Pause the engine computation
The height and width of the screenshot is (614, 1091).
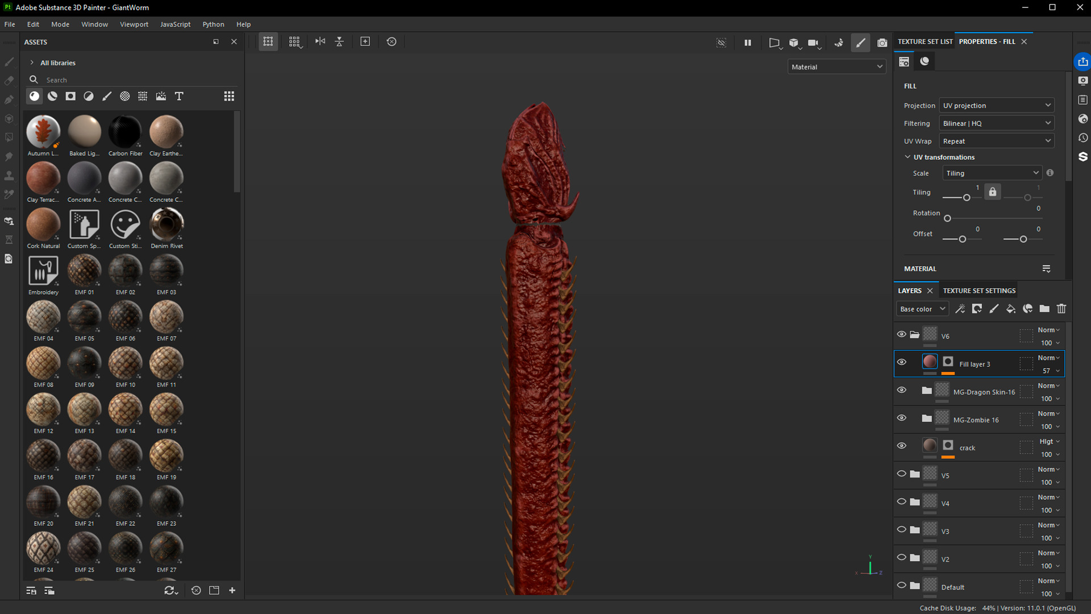coord(748,42)
